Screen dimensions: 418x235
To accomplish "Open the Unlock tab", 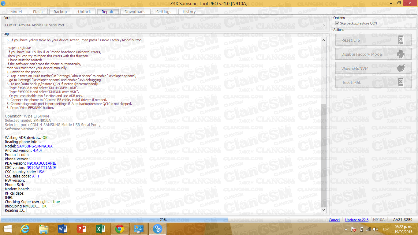I will pyautogui.click(x=84, y=12).
